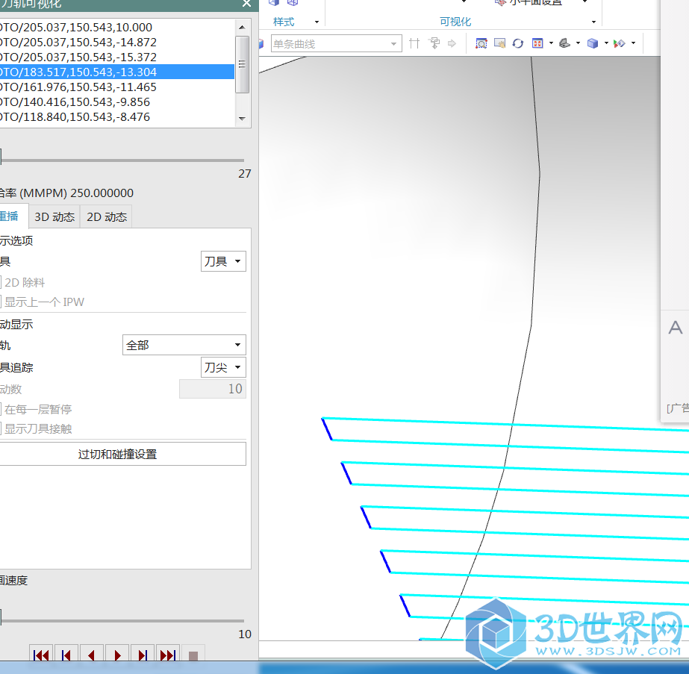Click the snap view to selection icon
Screen dimensions: 689x674
(481, 43)
